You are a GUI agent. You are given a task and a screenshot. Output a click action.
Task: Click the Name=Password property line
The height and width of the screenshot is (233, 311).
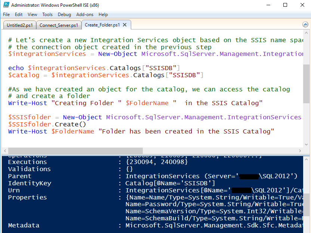214,204
